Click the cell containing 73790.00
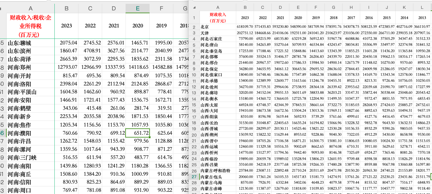Image resolution: width=432 pixels, height=194 pixels. click(245, 39)
